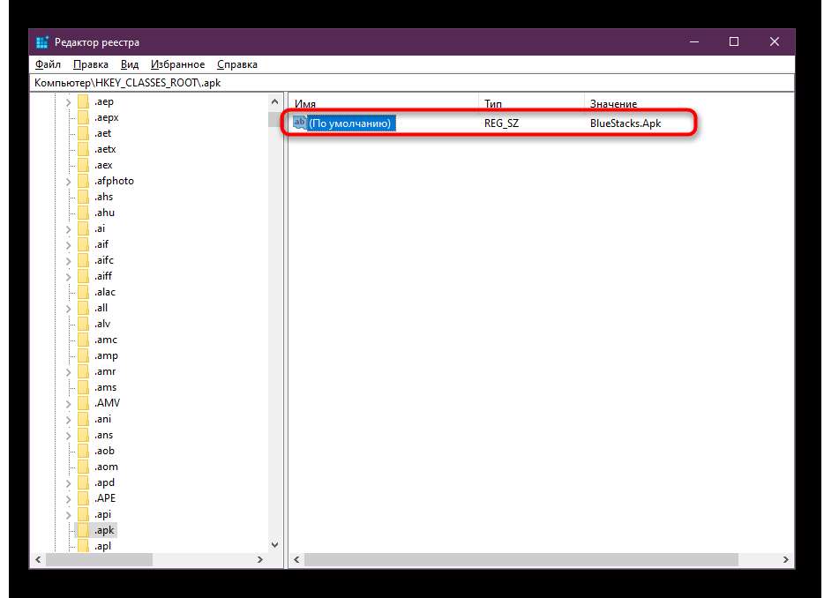Select the .apk key folder icon

tap(83, 530)
